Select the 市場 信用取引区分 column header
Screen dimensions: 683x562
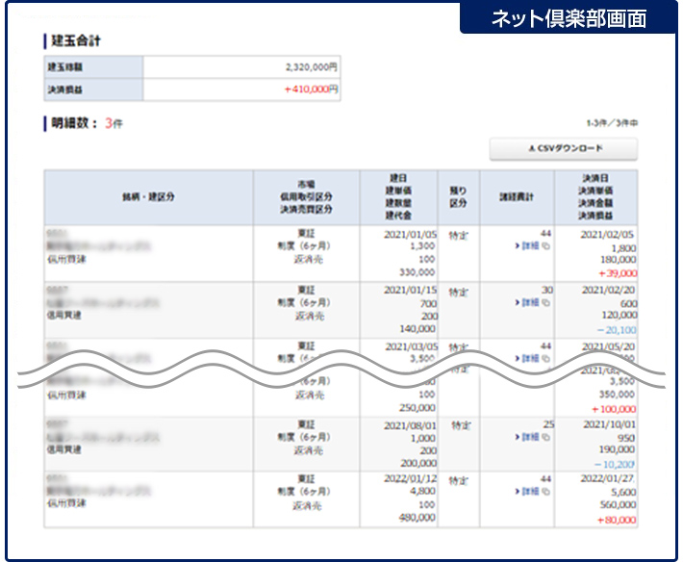pos(307,196)
